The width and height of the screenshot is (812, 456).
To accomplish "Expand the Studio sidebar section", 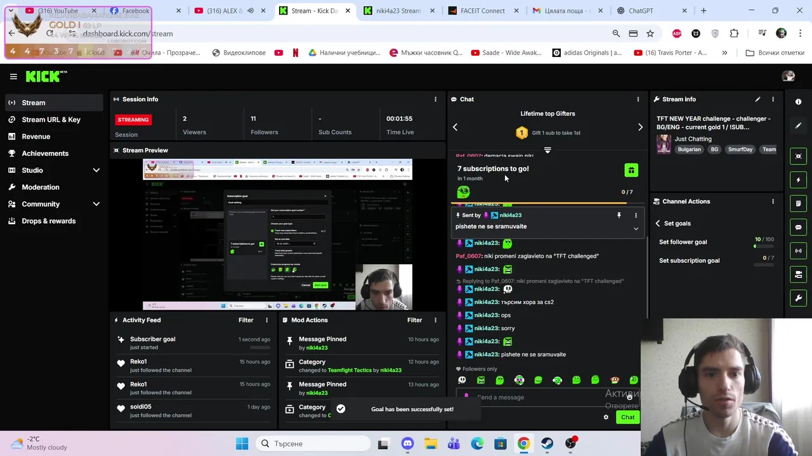I will coord(96,170).
